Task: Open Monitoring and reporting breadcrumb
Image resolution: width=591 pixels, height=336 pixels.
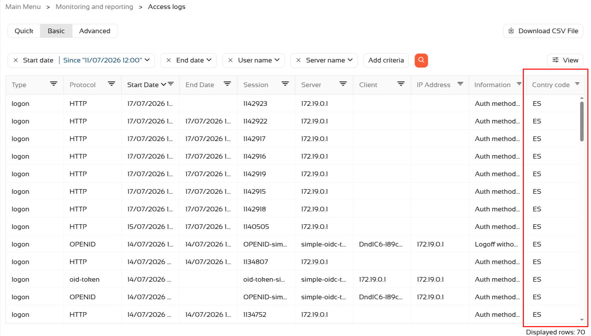Action: pos(94,7)
